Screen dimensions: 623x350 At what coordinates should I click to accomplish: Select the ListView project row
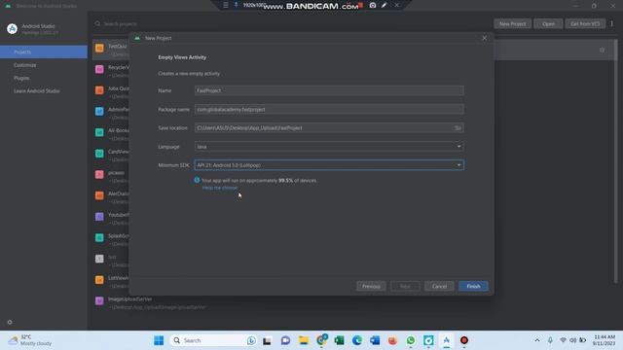(113, 281)
